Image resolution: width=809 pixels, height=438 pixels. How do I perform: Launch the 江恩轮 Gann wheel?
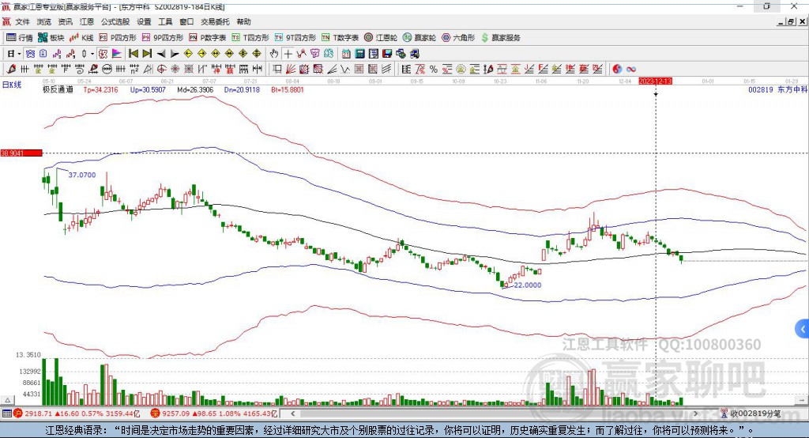381,38
